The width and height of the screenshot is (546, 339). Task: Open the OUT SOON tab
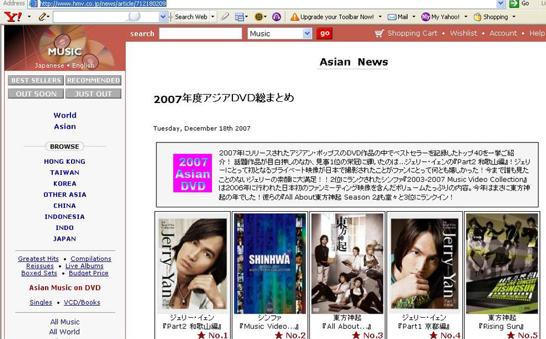[36, 94]
